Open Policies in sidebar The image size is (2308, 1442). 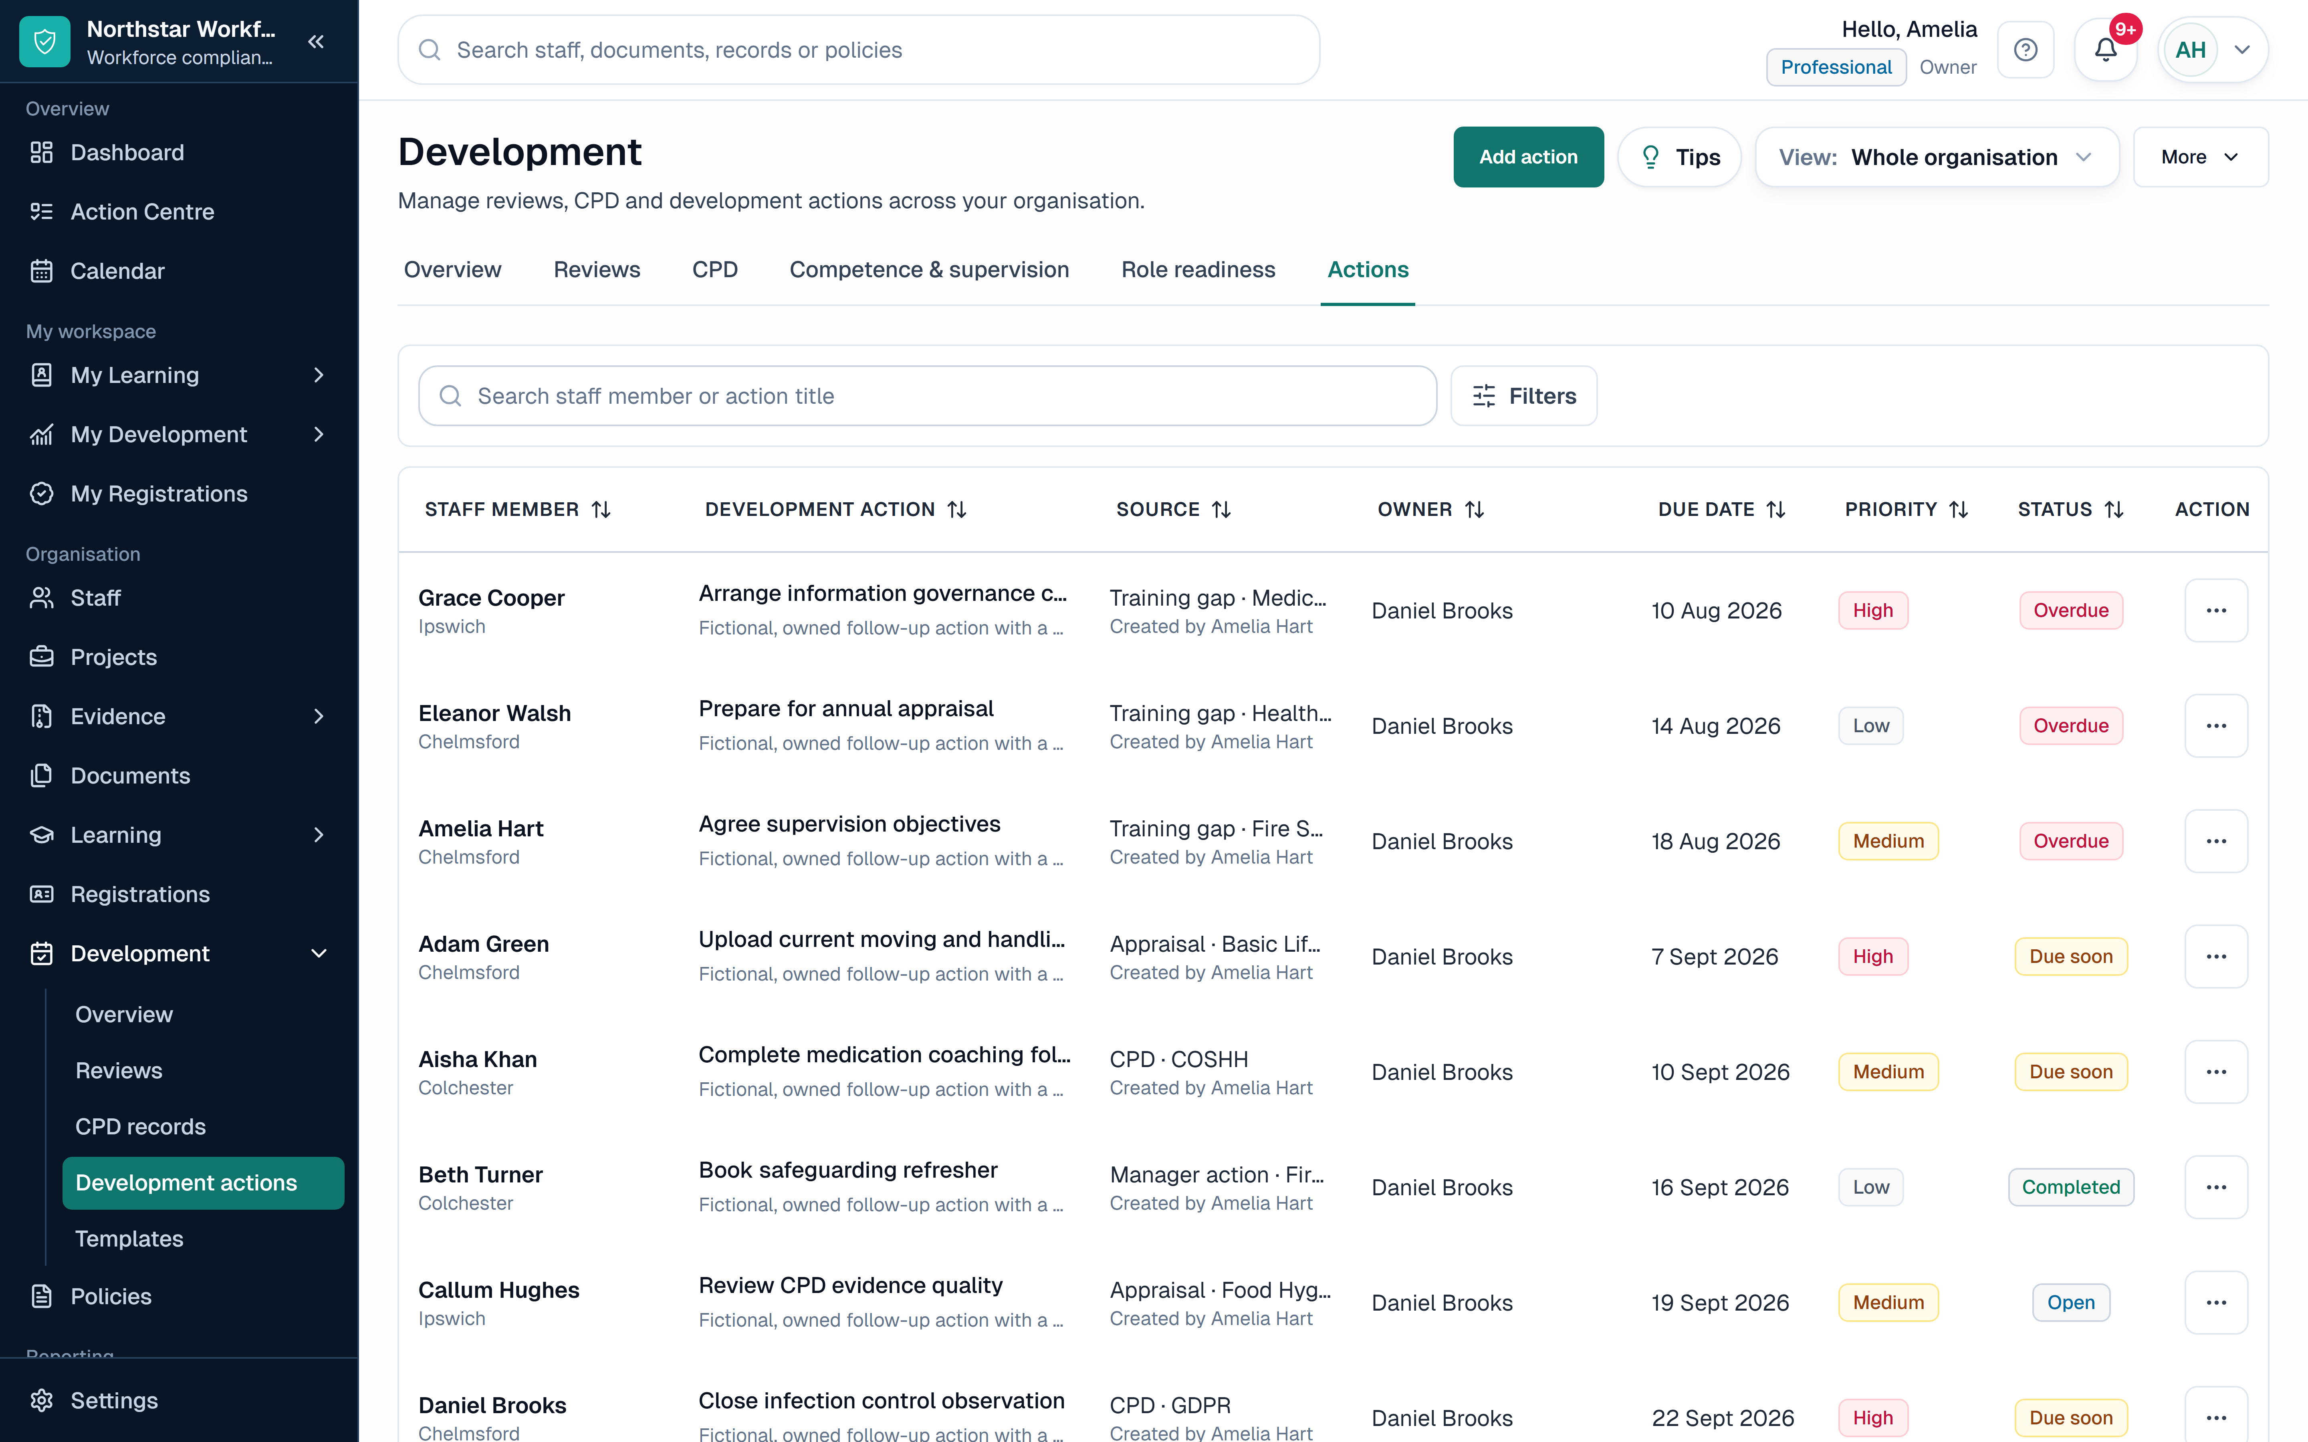(x=179, y=1296)
